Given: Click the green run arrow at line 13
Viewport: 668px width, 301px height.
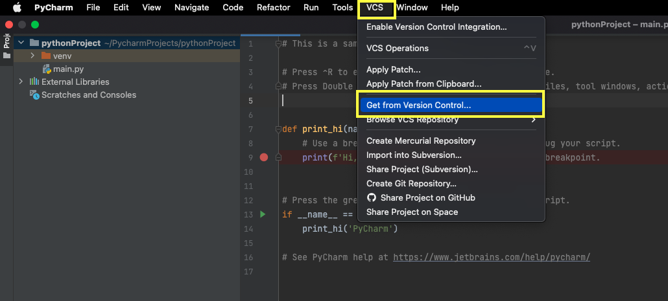Looking at the screenshot, I should tap(263, 214).
